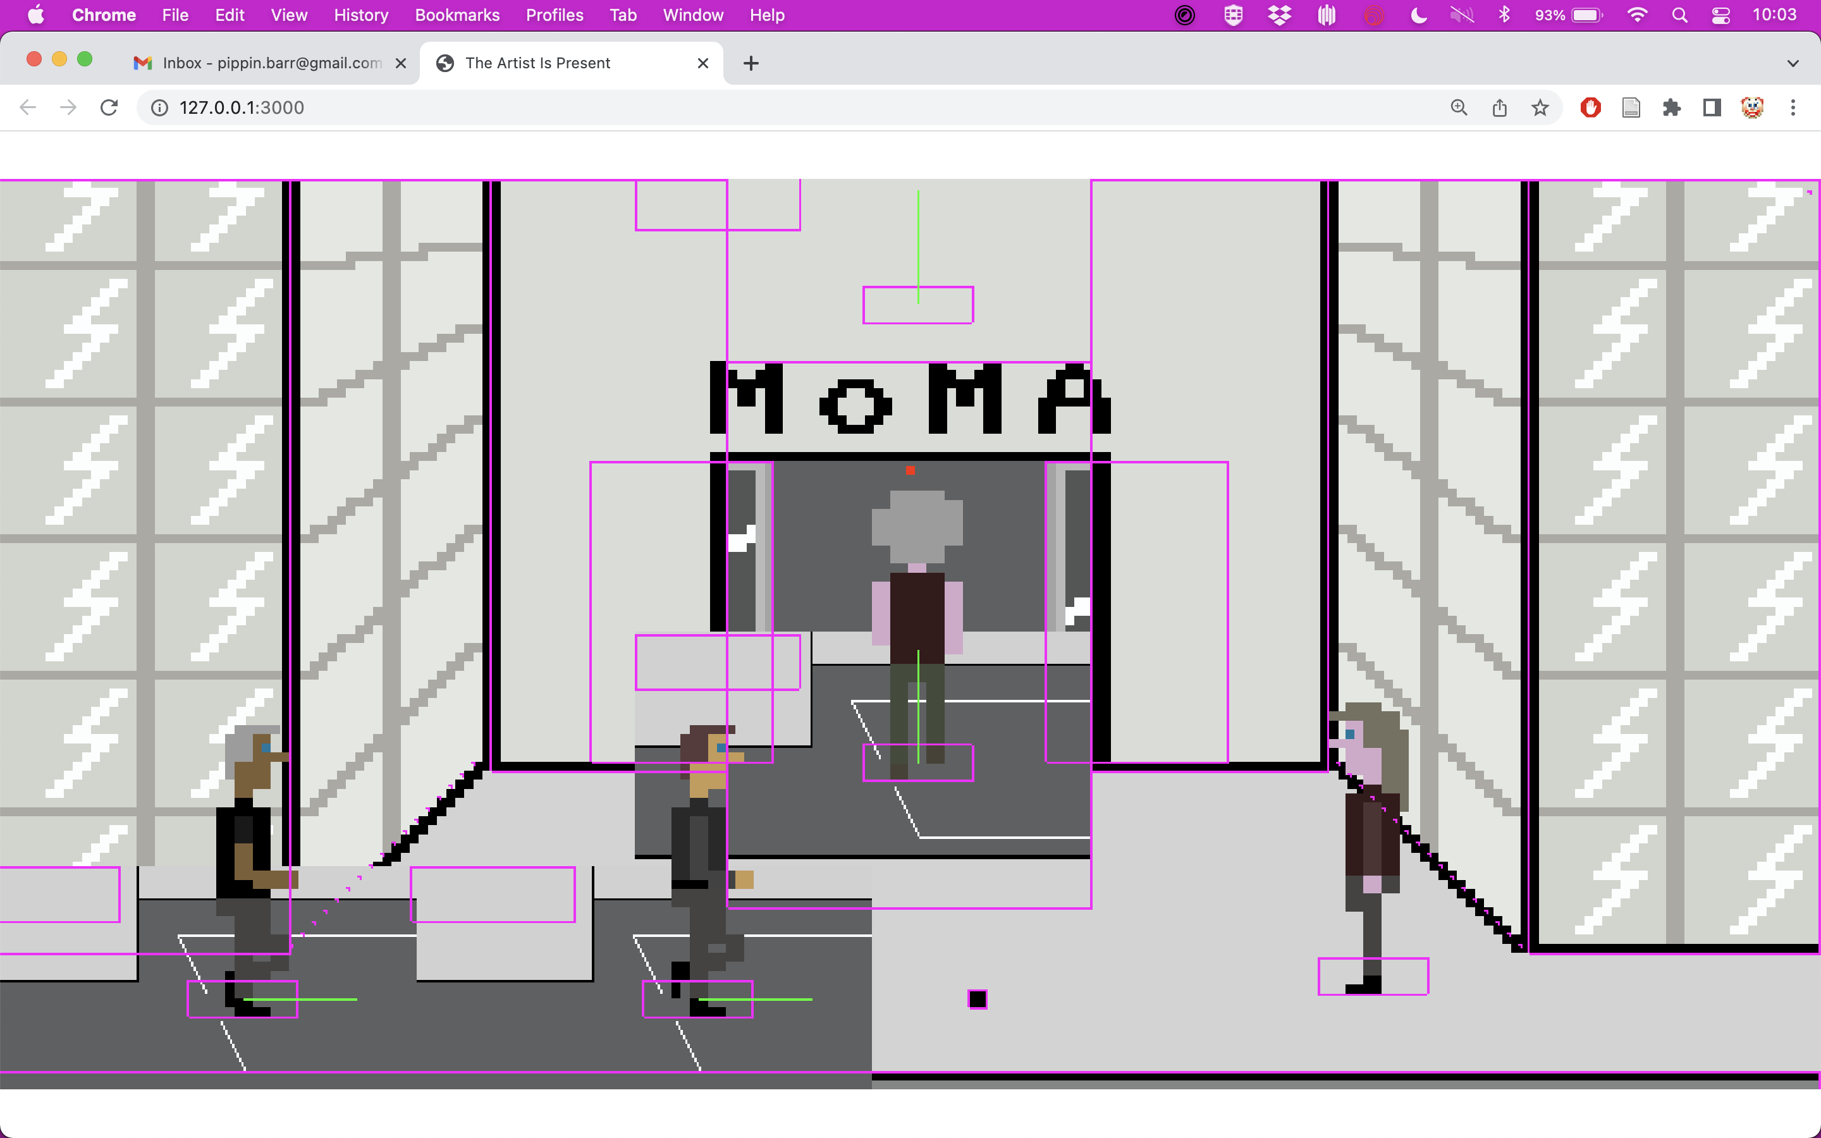Open the profile avatar menu
Viewport: 1821px width, 1138px height.
(x=1753, y=107)
